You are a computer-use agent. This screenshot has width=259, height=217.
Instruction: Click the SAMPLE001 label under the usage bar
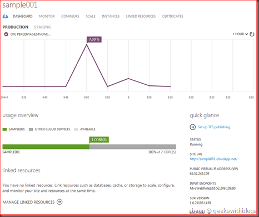[x=11, y=152]
